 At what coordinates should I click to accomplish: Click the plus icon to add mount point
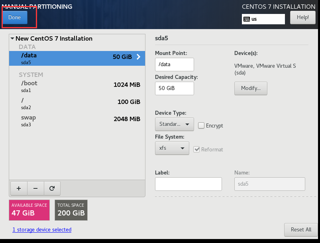(x=19, y=188)
